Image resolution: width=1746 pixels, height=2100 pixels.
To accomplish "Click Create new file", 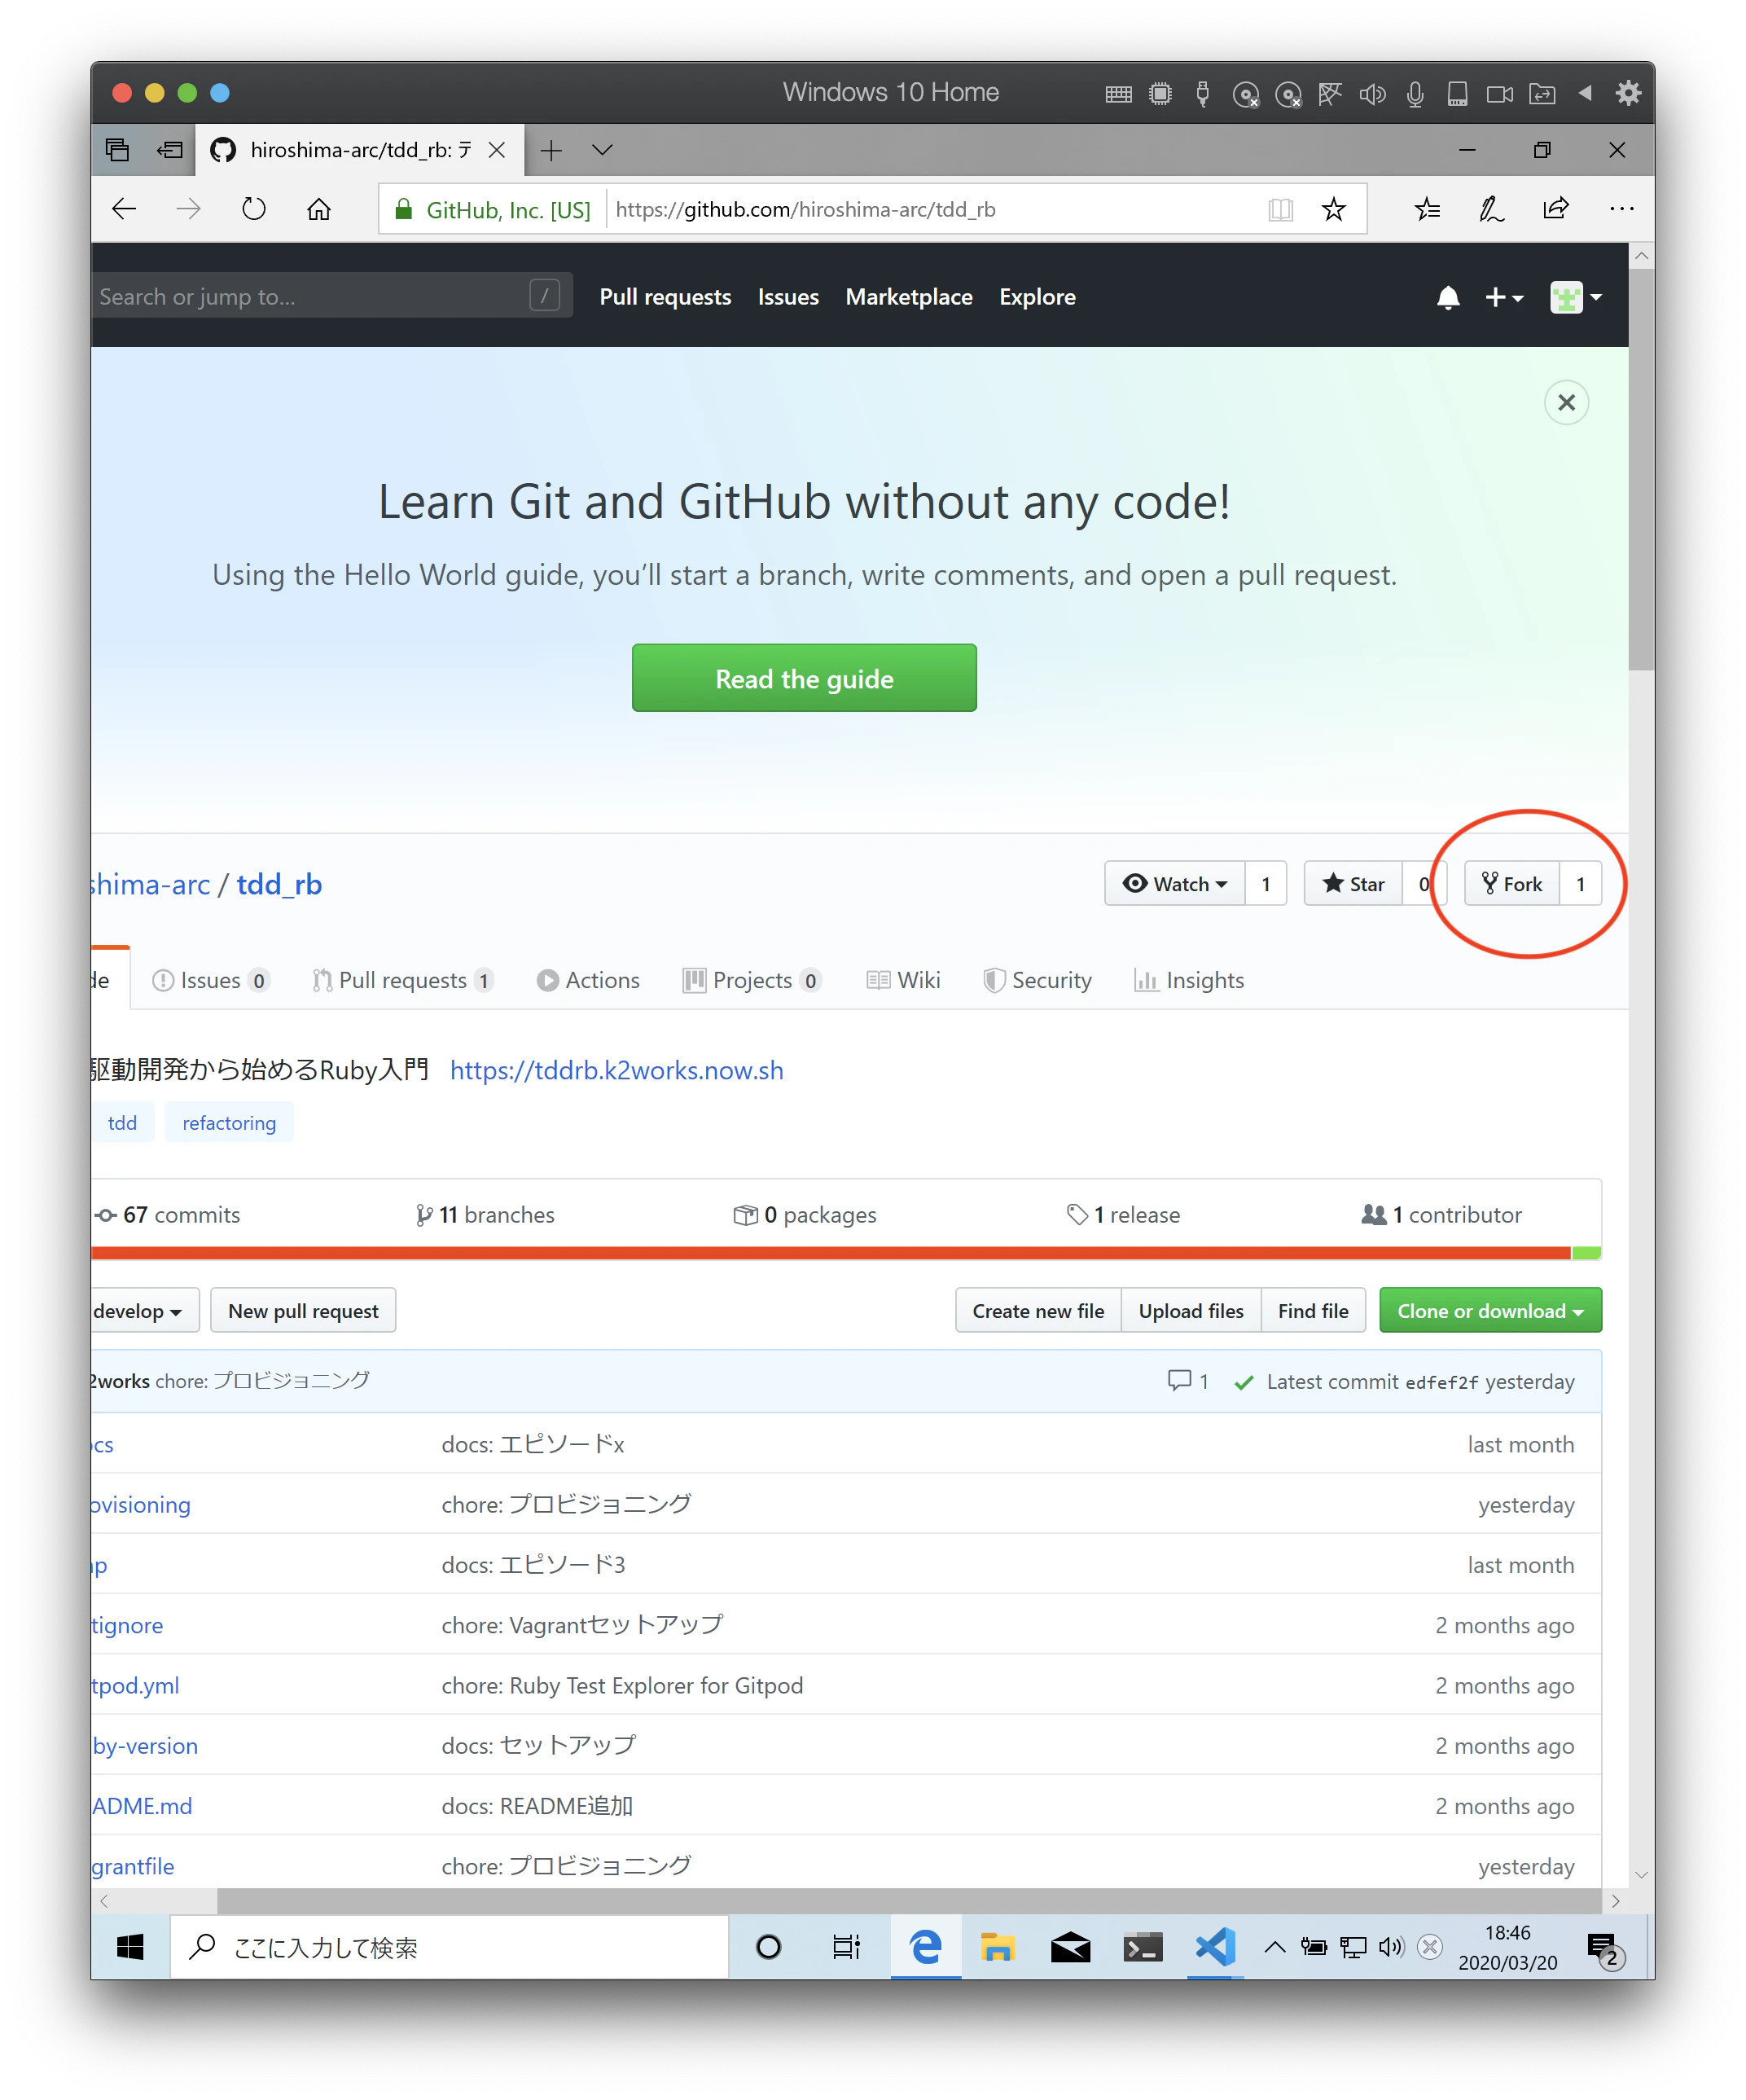I will tap(1038, 1311).
